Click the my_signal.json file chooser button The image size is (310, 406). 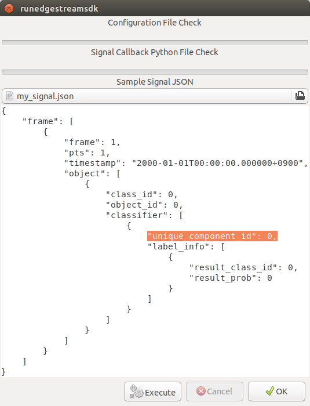click(155, 96)
